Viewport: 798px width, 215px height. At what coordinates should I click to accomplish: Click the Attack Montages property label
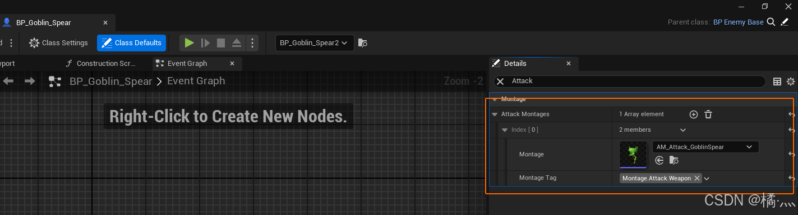525,114
